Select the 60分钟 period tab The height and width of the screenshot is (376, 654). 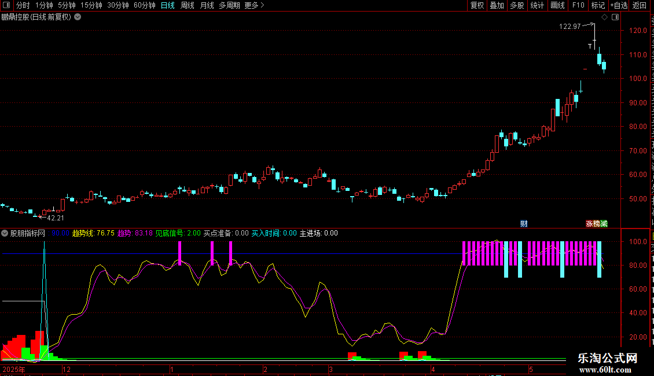(x=145, y=5)
